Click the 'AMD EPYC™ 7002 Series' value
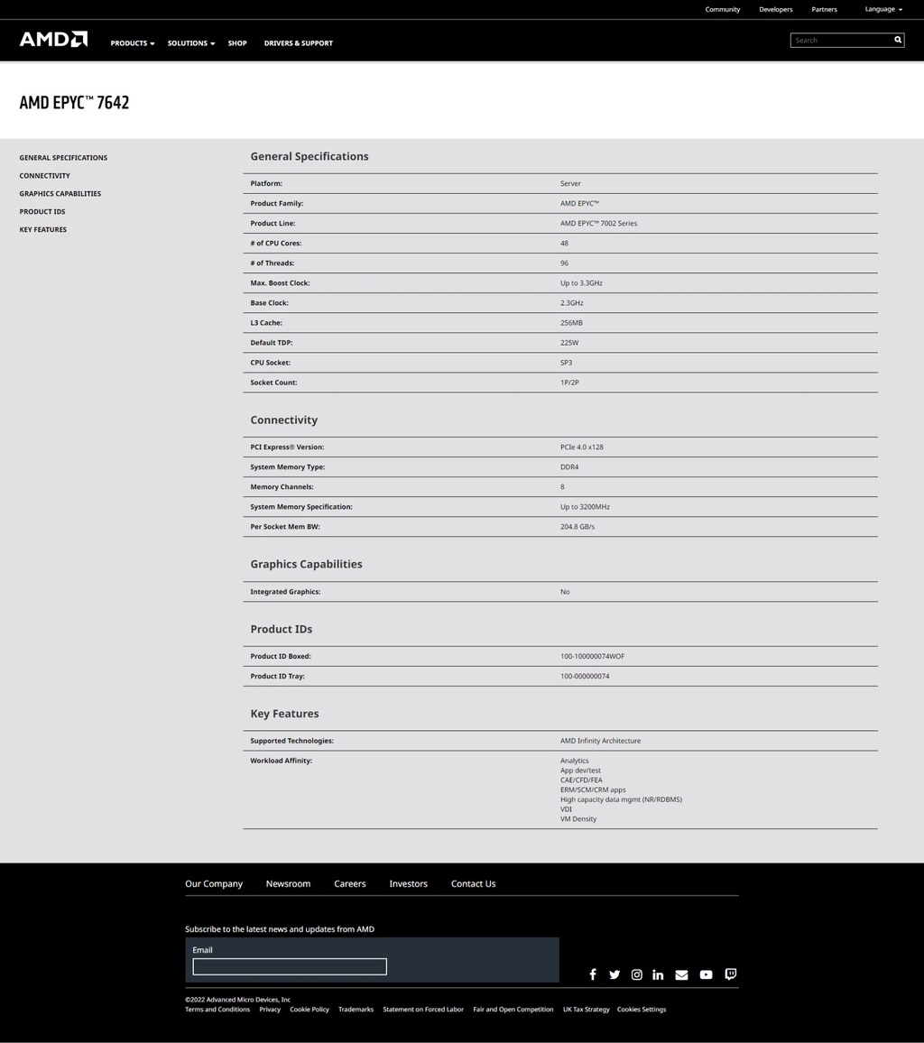The height and width of the screenshot is (1043, 924). 598,224
